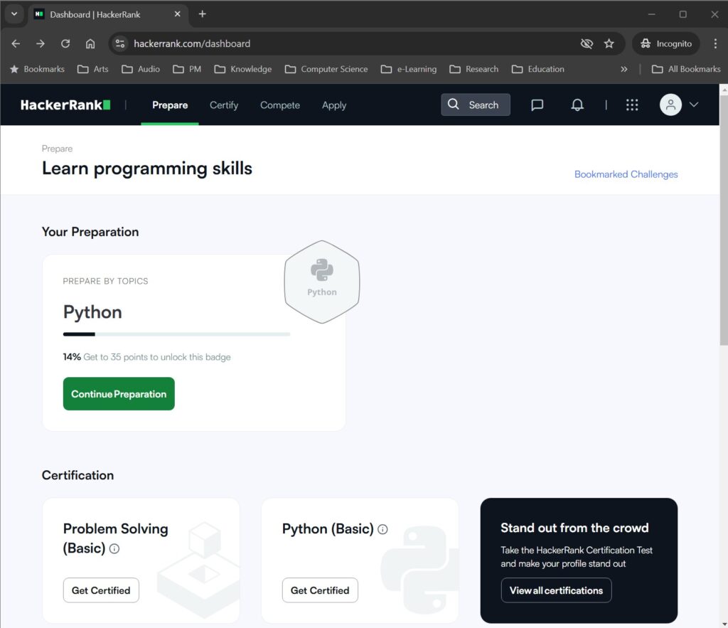Click the HackerRank Search field
The height and width of the screenshot is (628, 728).
(476, 105)
